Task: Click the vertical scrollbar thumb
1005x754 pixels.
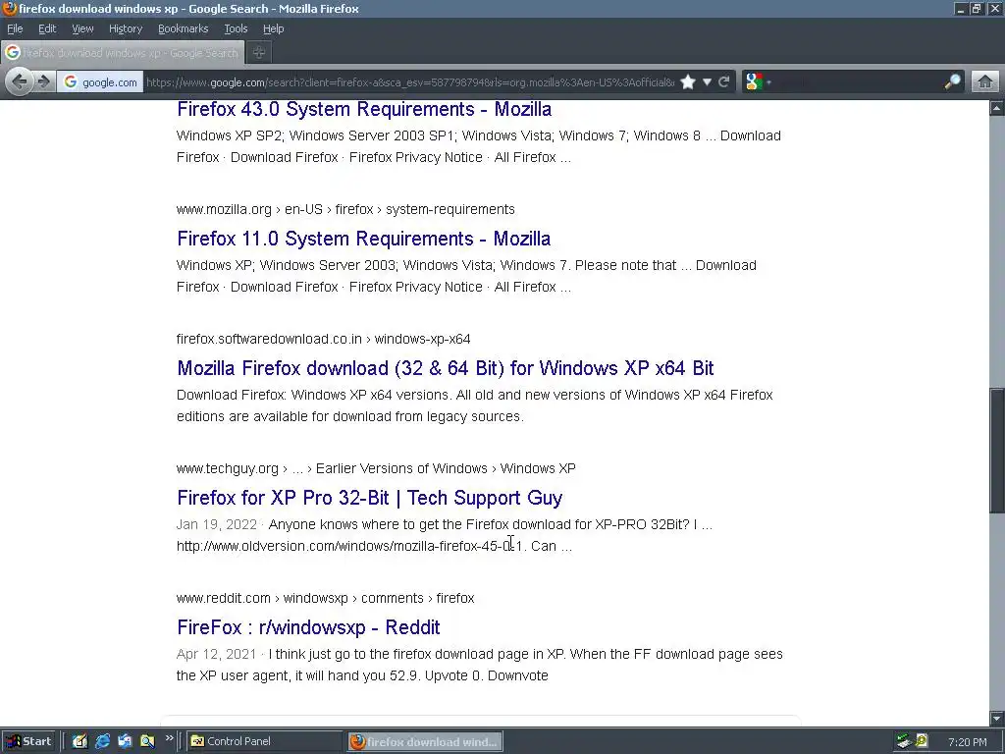Action: [997, 450]
